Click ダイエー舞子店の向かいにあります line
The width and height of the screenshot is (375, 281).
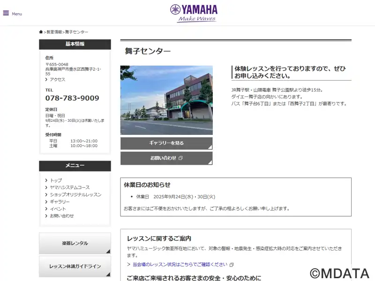267,97
